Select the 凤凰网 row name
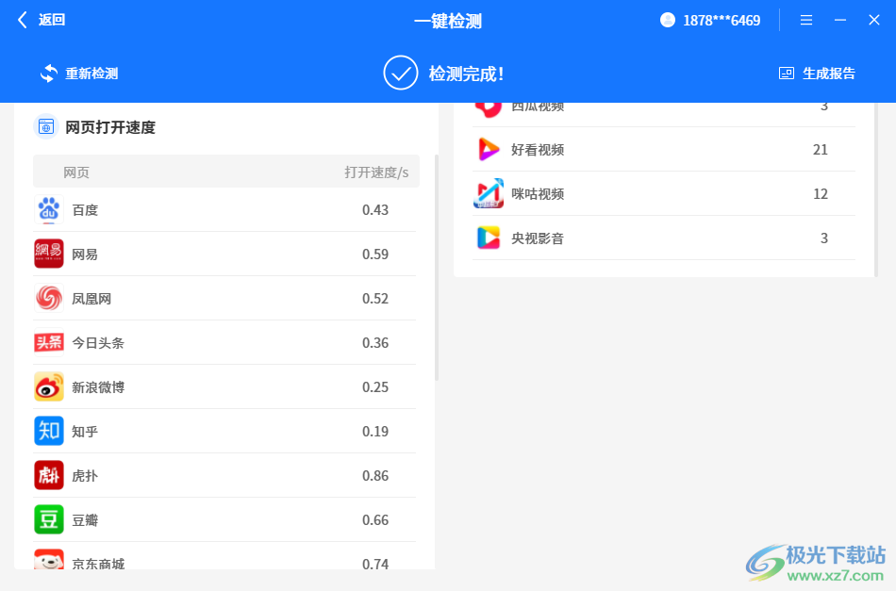Screen dimensions: 896x591 [91, 299]
